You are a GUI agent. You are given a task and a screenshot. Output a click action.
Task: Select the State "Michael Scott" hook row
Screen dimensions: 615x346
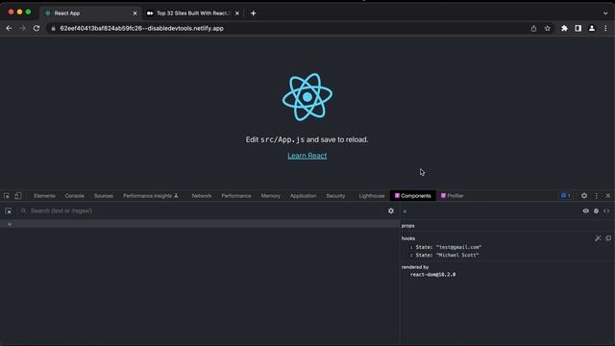[x=444, y=255]
